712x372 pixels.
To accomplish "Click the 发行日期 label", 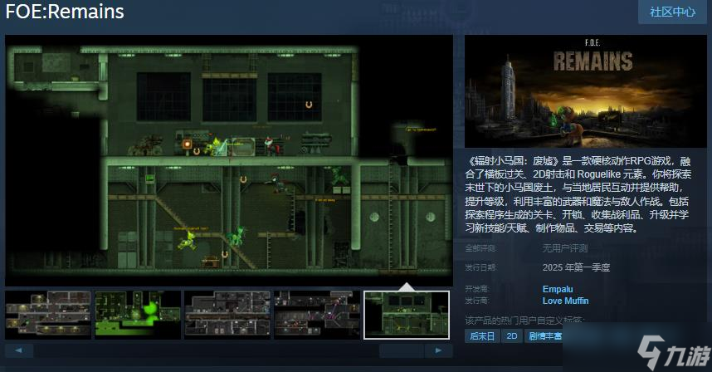I will 480,267.
